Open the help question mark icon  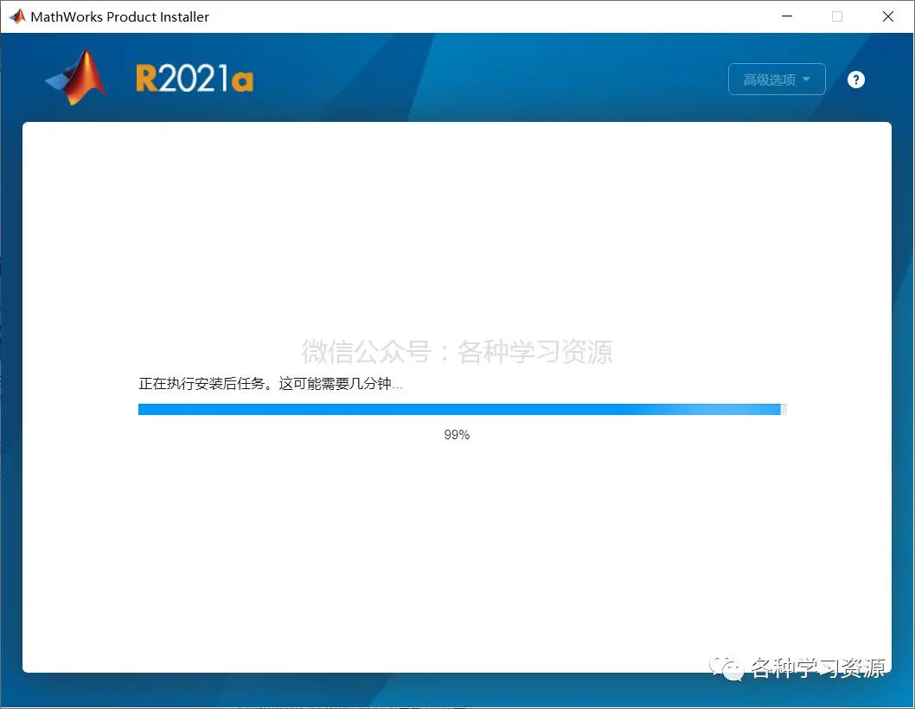click(855, 80)
